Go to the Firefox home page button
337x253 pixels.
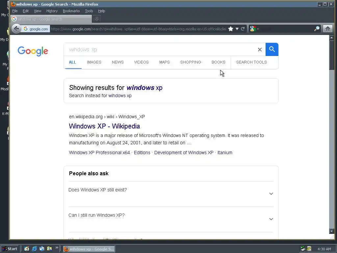tap(327, 29)
